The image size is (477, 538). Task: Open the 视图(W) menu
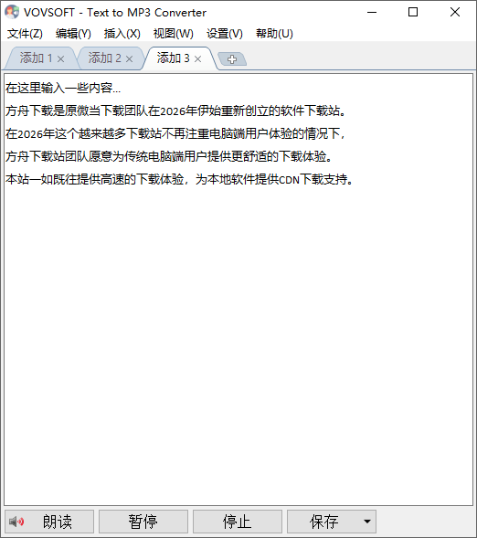click(173, 34)
